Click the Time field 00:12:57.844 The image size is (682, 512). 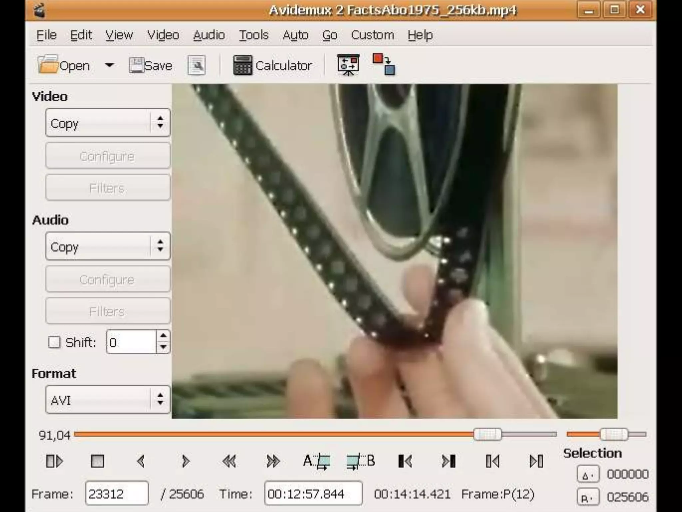(x=313, y=493)
